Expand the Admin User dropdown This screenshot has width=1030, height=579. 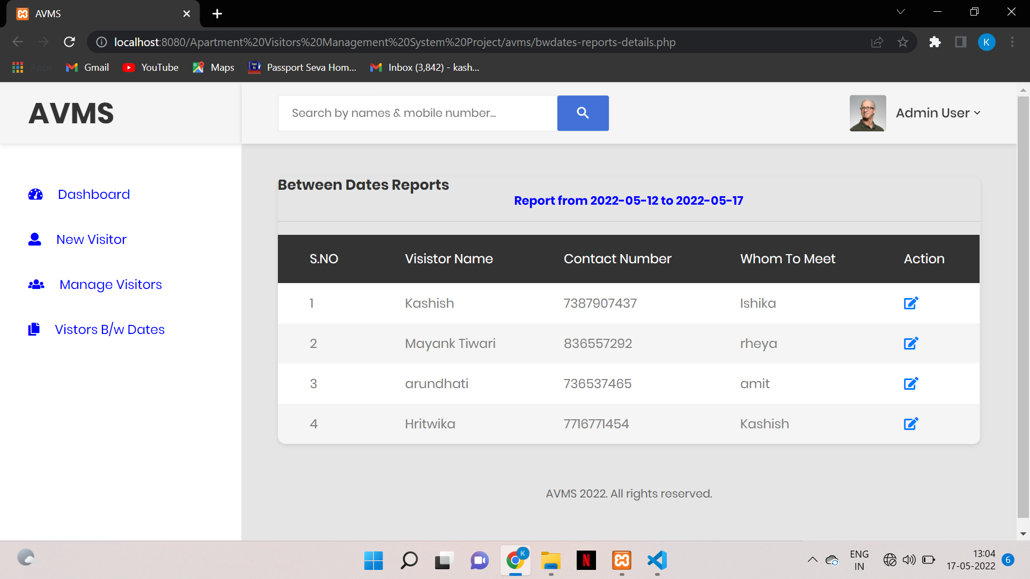tap(938, 113)
